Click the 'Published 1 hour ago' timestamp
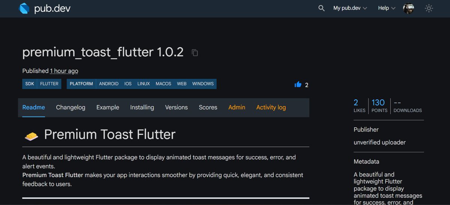The width and height of the screenshot is (450, 205). (50, 71)
